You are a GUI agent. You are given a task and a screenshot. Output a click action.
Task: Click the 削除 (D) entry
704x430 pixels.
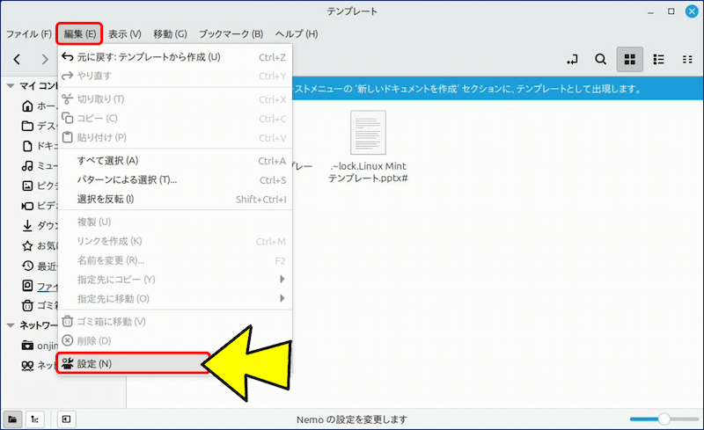[x=175, y=340]
